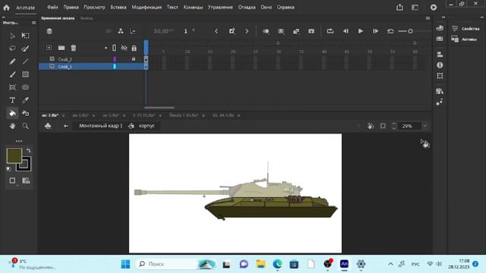Viewport: 486px width, 273px height.
Task: Open the Color panel icon
Action: [x=440, y=28]
